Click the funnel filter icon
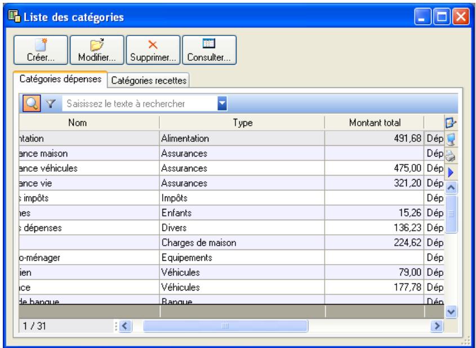 tap(51, 104)
